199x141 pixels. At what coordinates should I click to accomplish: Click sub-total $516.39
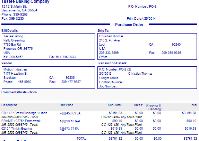tap(116, 129)
